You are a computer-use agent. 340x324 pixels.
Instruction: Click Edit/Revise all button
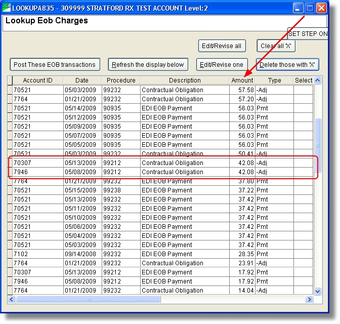(x=222, y=46)
